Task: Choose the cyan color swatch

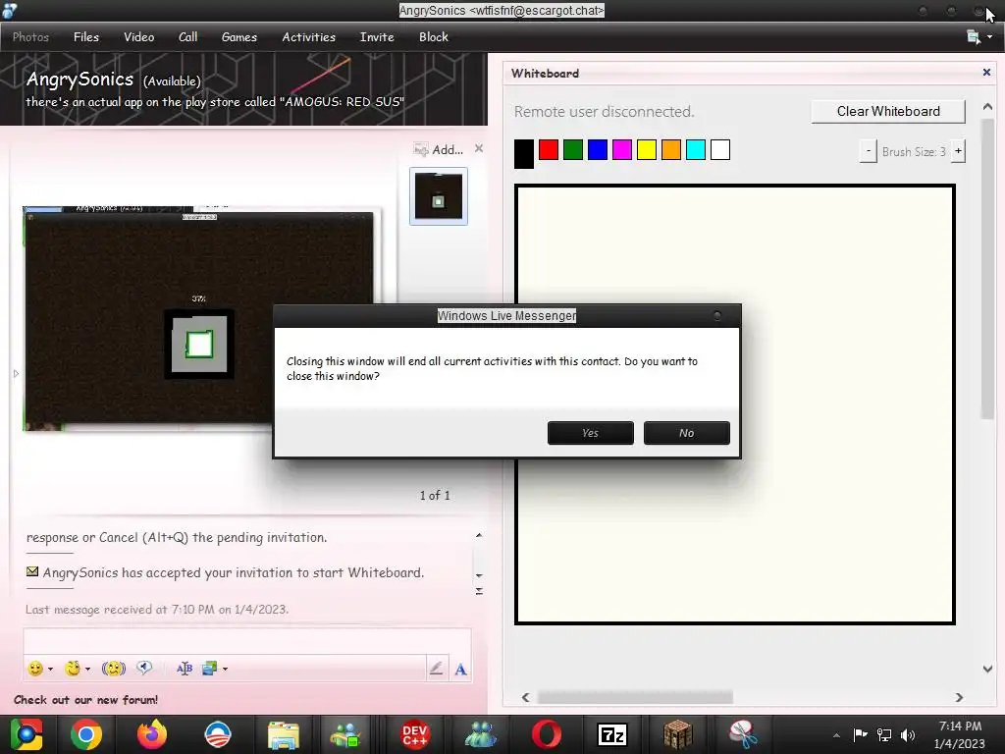Action: pyautogui.click(x=696, y=150)
